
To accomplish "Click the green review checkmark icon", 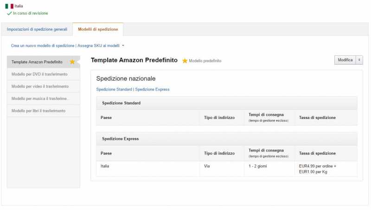I will pos(9,13).
